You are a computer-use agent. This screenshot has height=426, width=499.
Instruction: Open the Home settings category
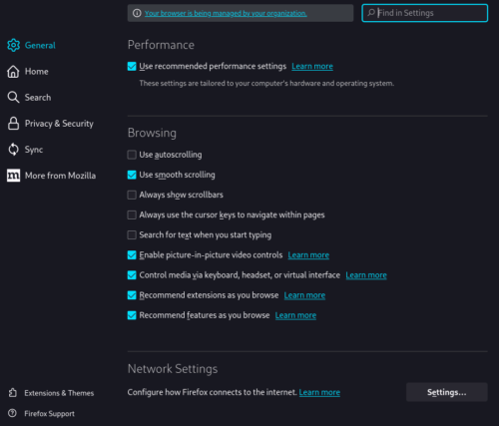point(28,72)
